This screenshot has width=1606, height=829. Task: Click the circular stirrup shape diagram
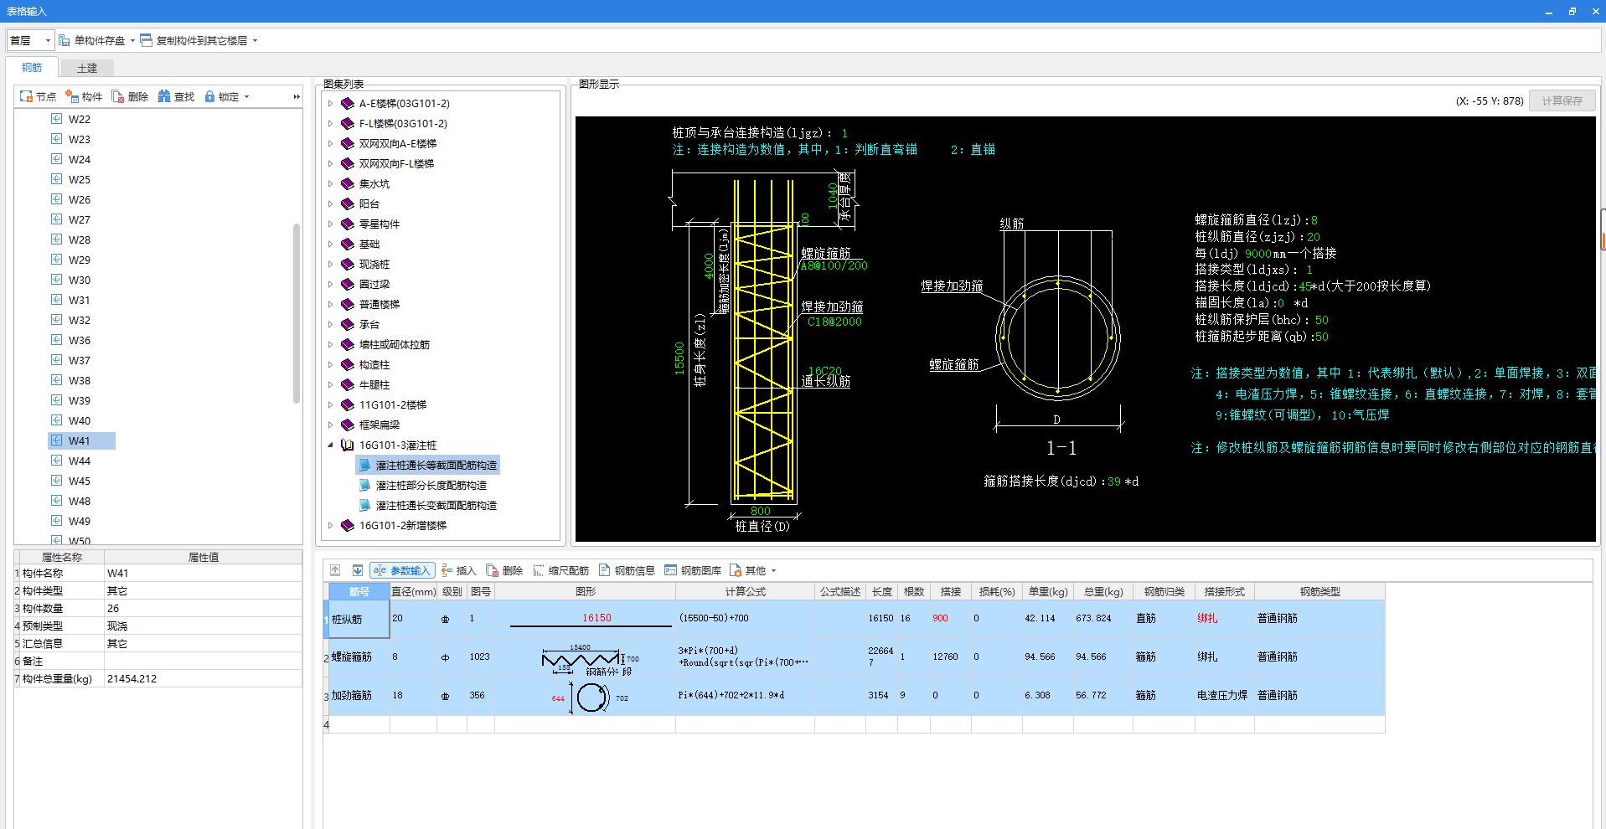[585, 696]
